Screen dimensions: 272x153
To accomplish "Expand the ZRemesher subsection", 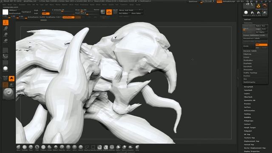I will (x=248, y=70).
